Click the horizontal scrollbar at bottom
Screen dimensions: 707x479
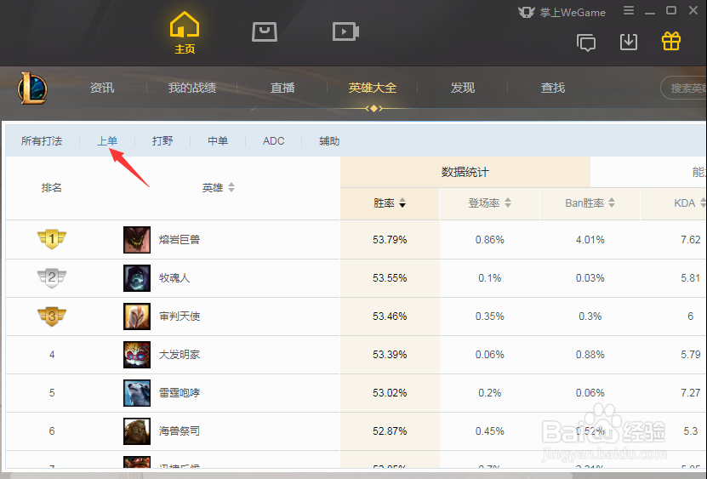[291, 476]
